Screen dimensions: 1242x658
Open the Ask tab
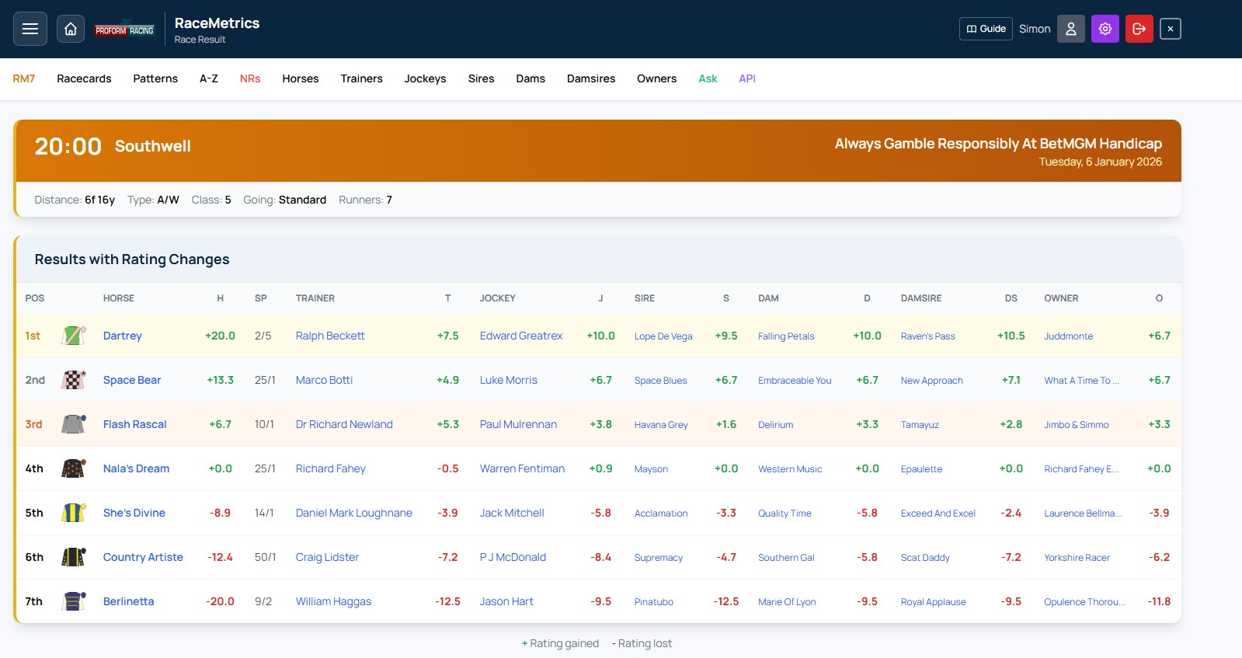(708, 78)
